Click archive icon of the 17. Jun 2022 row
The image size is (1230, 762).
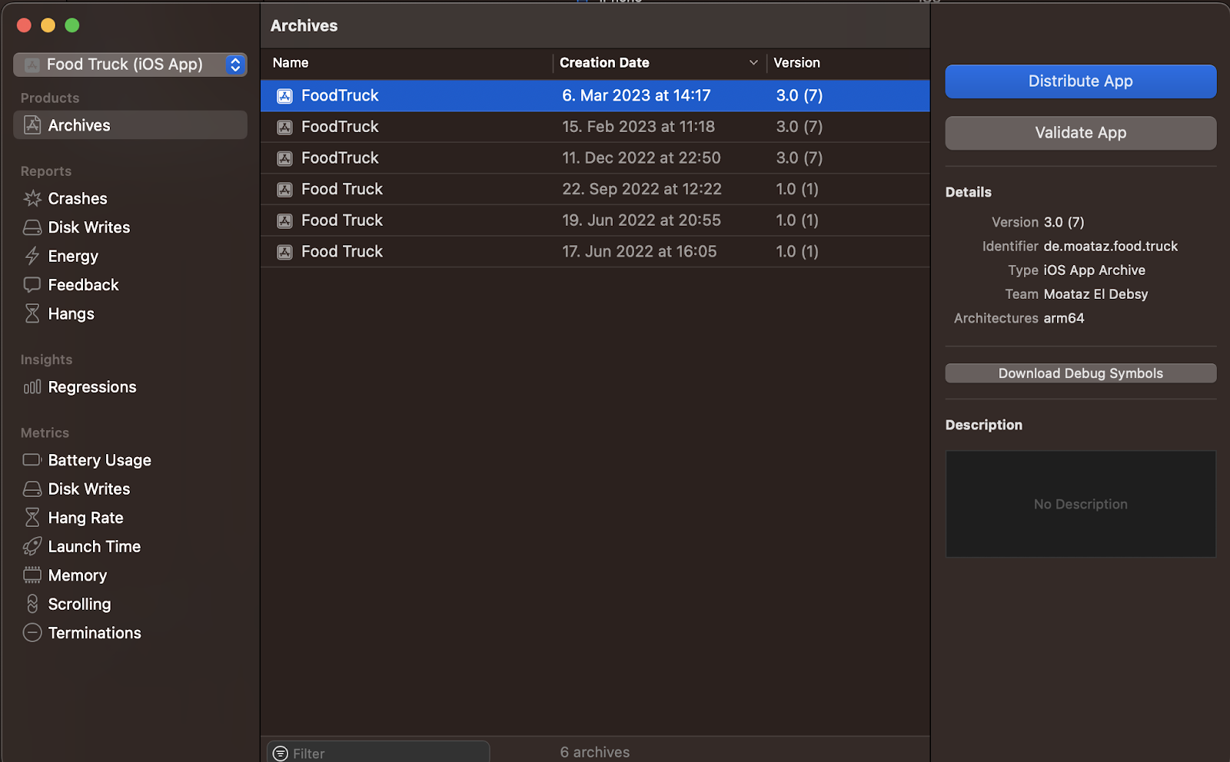pyautogui.click(x=284, y=252)
